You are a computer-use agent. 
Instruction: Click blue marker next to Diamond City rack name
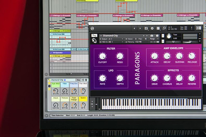click(x=65, y=80)
